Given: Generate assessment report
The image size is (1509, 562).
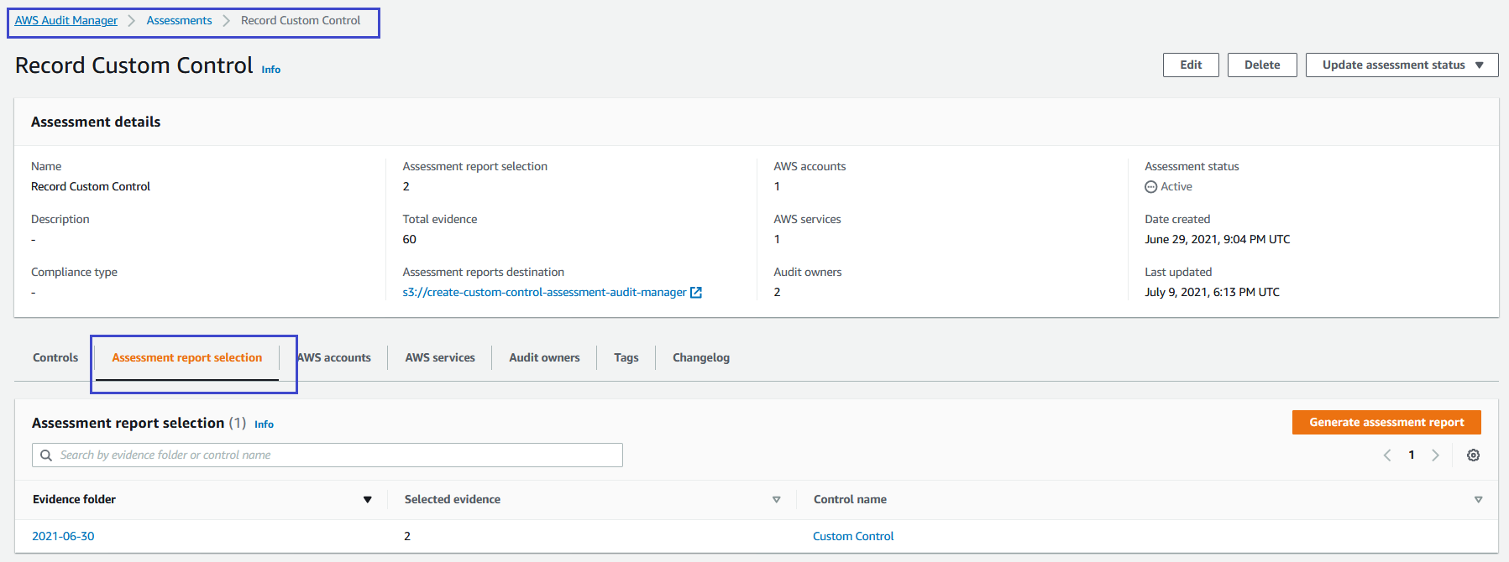Looking at the screenshot, I should [x=1386, y=423].
